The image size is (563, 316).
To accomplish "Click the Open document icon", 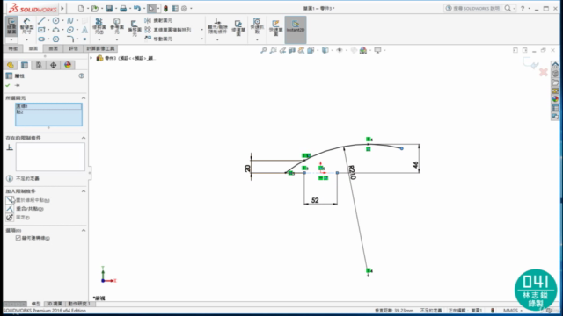I will [x=95, y=8].
